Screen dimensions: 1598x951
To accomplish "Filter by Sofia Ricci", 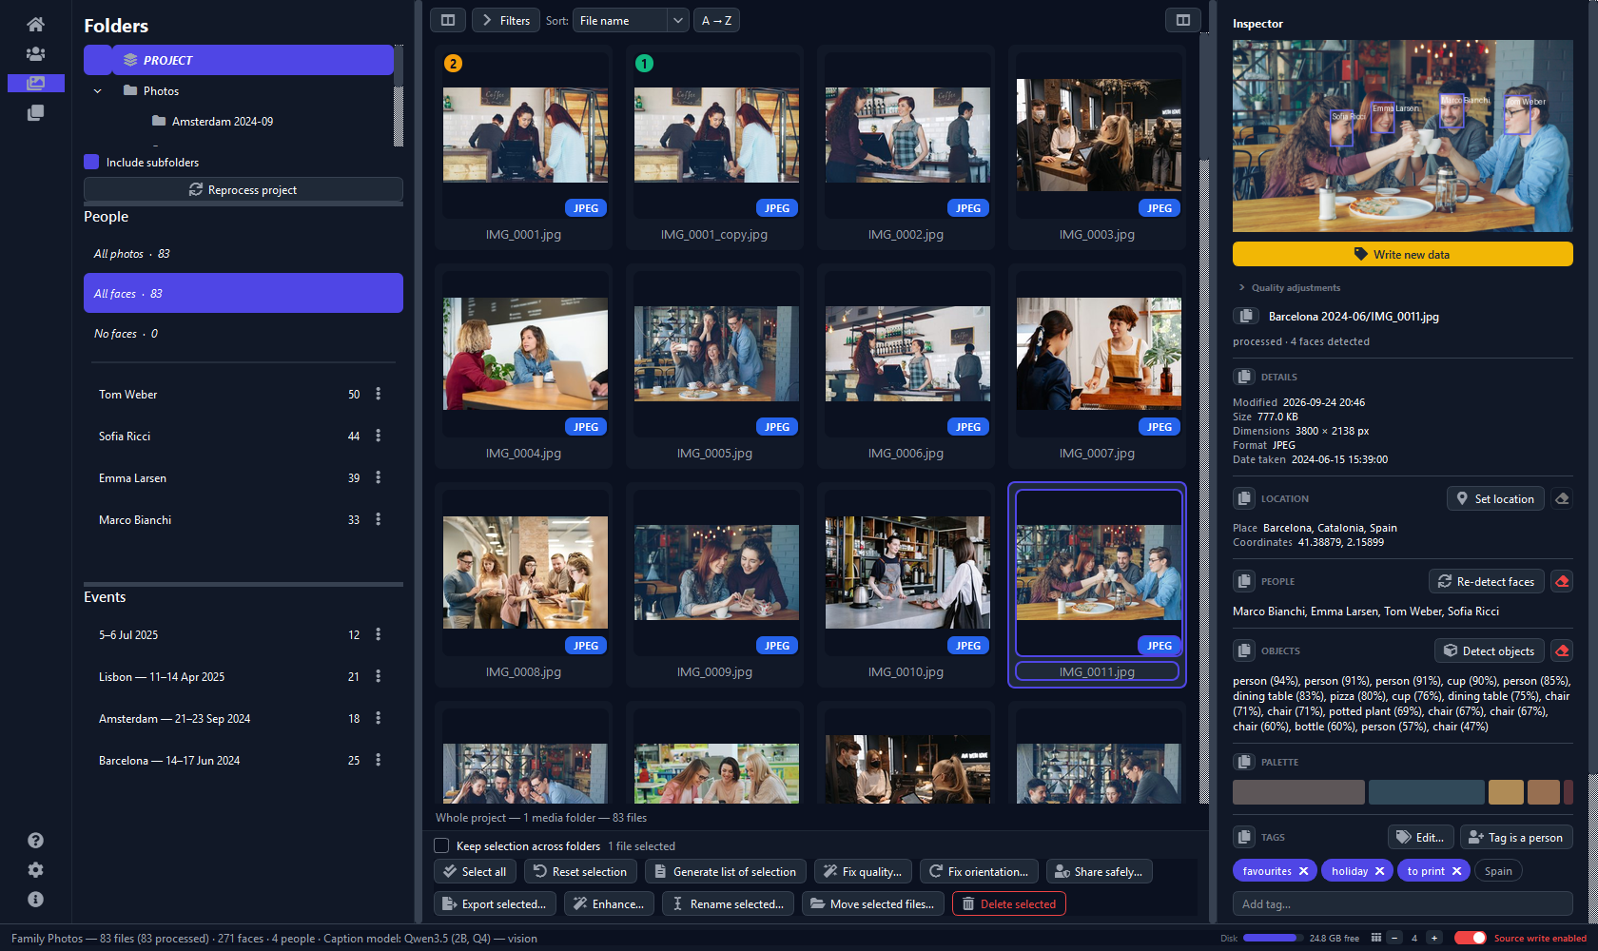I will tap(244, 437).
